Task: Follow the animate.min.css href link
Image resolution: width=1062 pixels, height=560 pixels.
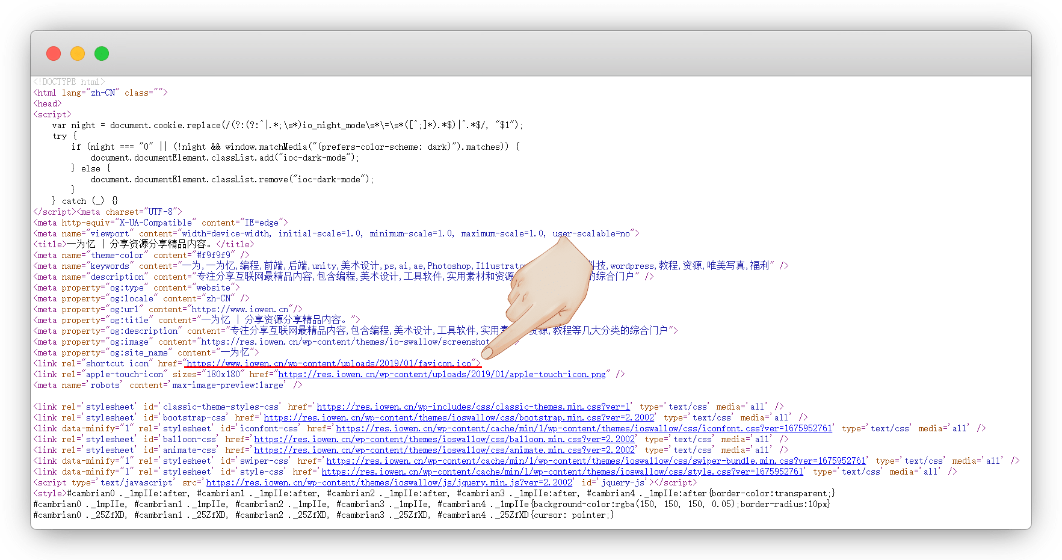Action: [444, 450]
